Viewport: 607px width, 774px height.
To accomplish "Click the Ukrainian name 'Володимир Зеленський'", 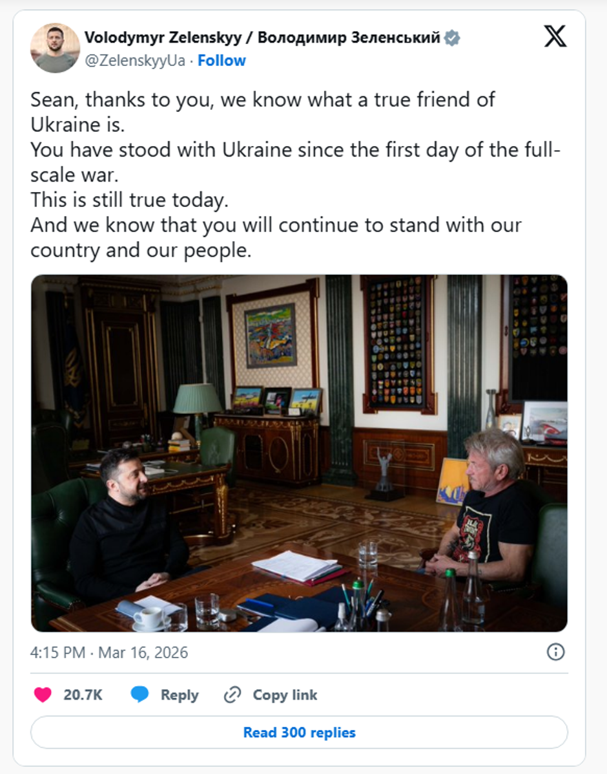I will [349, 38].
